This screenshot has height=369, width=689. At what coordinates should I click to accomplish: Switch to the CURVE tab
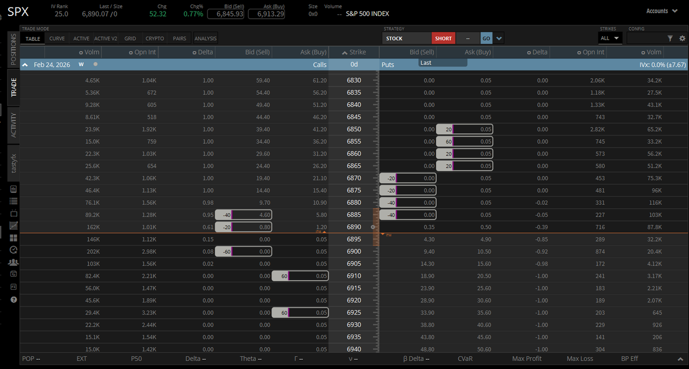[x=57, y=38]
